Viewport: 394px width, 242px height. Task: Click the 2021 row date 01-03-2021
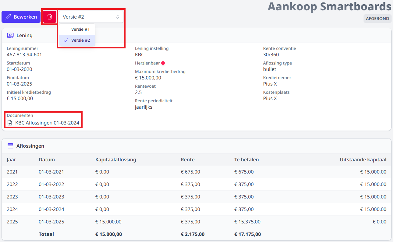click(x=51, y=172)
